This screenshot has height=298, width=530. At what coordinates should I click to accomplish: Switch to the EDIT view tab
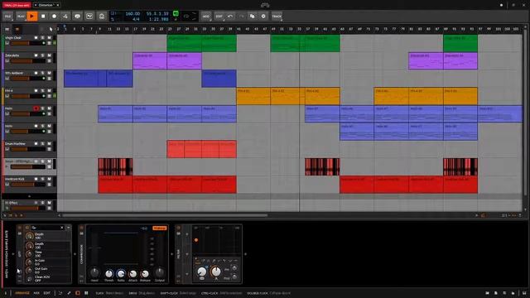pyautogui.click(x=46, y=293)
